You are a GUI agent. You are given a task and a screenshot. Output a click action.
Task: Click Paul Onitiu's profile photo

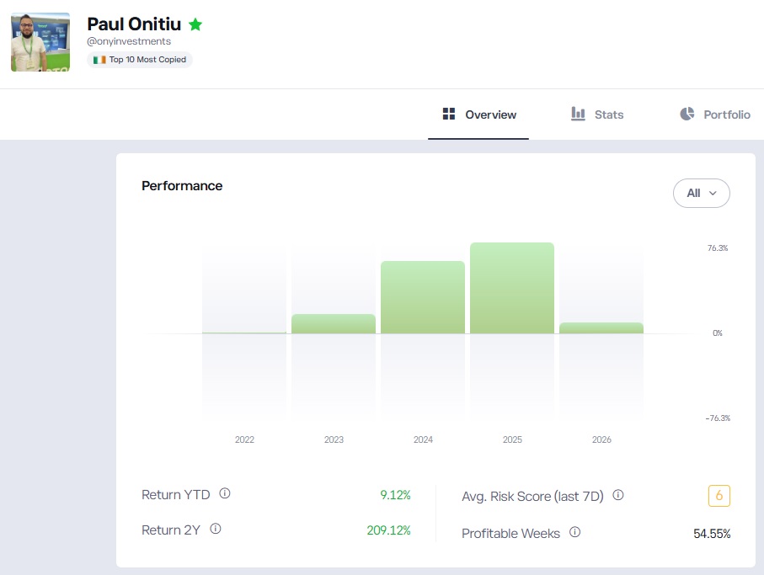(x=40, y=41)
